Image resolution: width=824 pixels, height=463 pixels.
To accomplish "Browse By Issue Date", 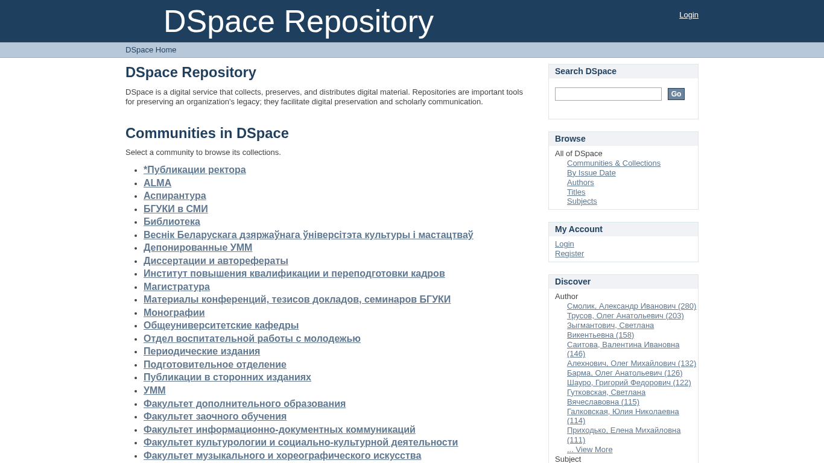I will pyautogui.click(x=591, y=173).
